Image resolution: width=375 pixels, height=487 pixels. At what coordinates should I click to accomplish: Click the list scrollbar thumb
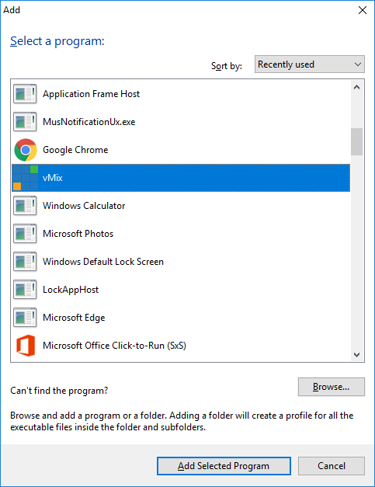click(x=356, y=141)
